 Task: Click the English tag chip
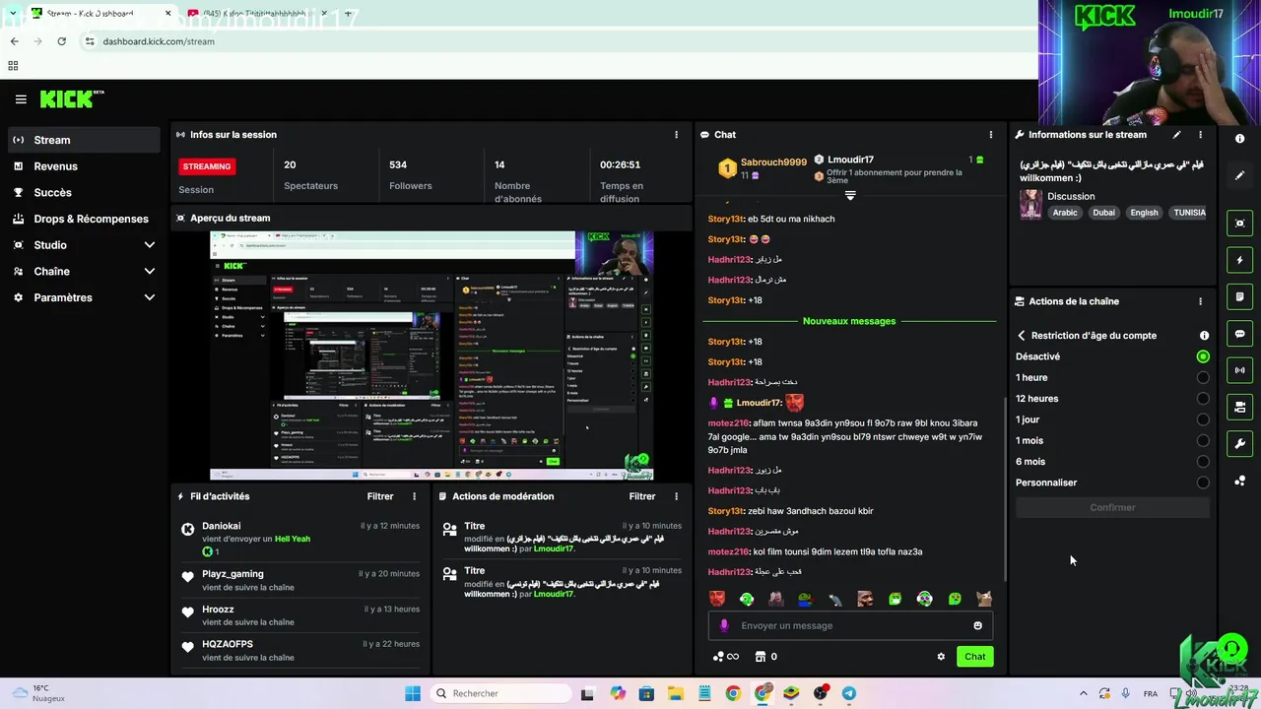pos(1144,213)
